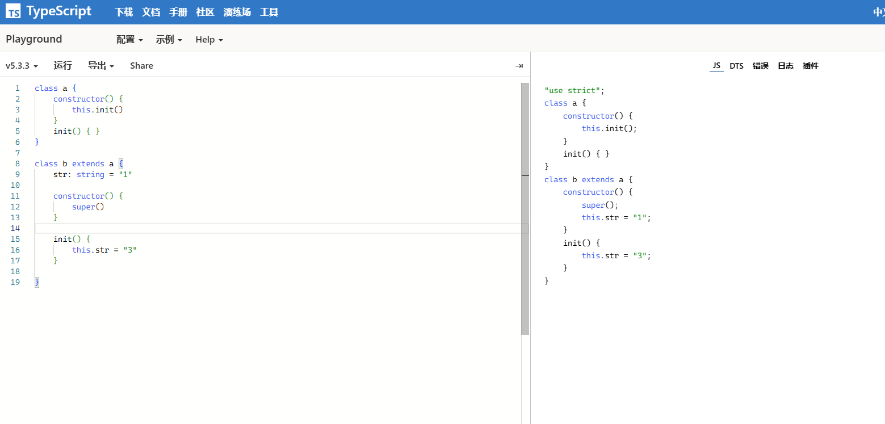This screenshot has height=424, width=885.
Task: Open the Help dropdown menu
Action: (x=209, y=40)
